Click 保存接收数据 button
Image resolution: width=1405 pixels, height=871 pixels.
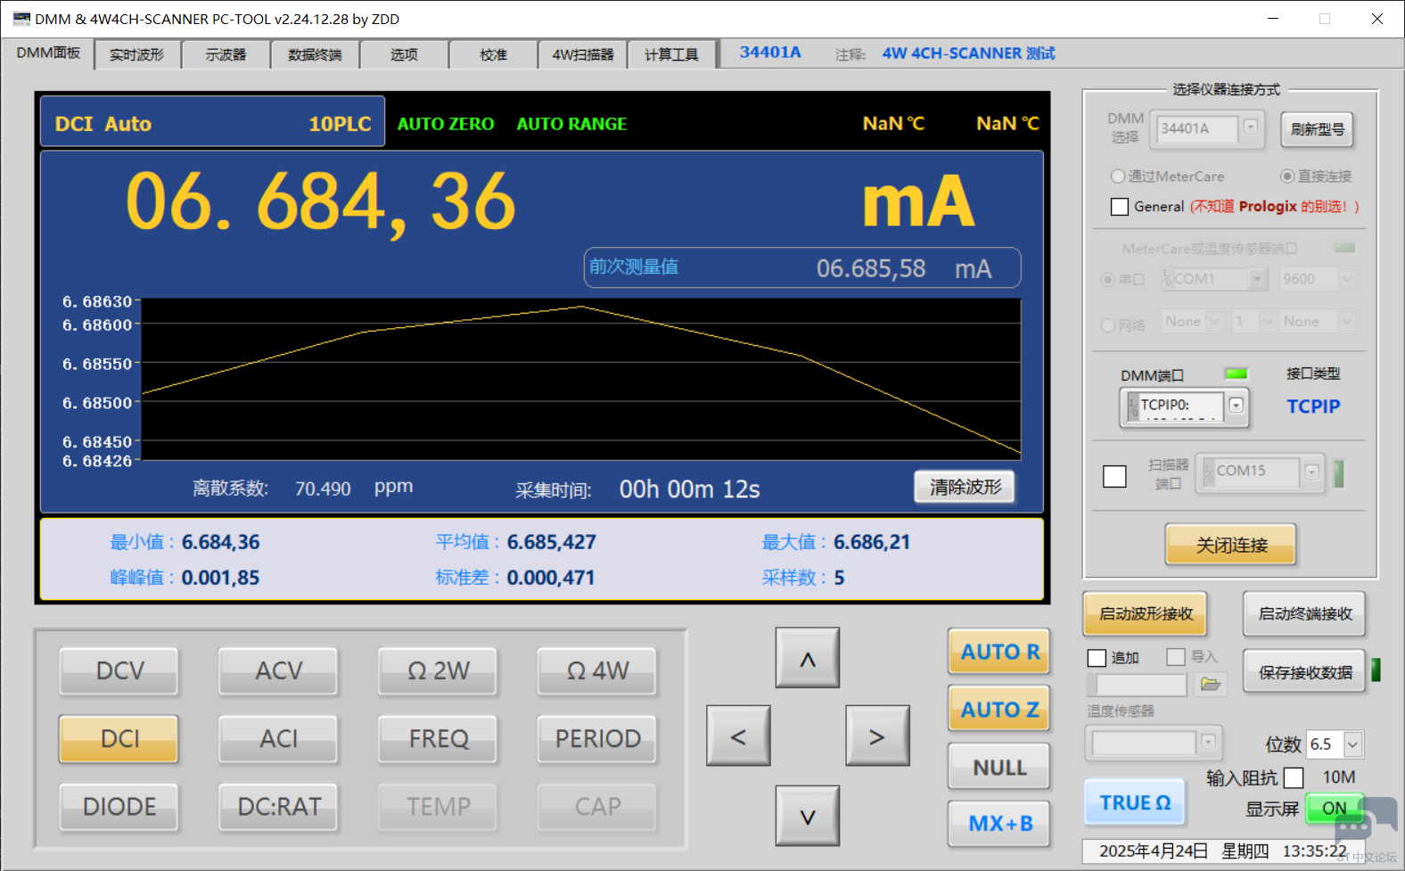[x=1304, y=672]
